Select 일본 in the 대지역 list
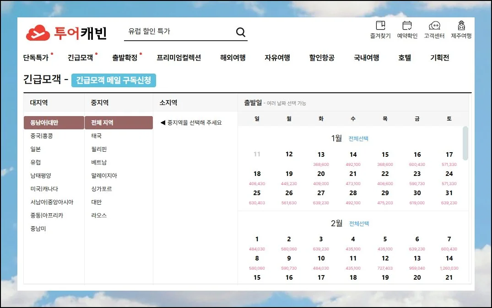This screenshot has height=308, width=492. (x=36, y=149)
